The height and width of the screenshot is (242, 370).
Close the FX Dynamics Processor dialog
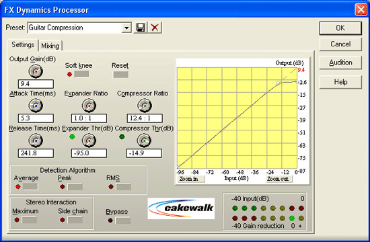pos(361,9)
